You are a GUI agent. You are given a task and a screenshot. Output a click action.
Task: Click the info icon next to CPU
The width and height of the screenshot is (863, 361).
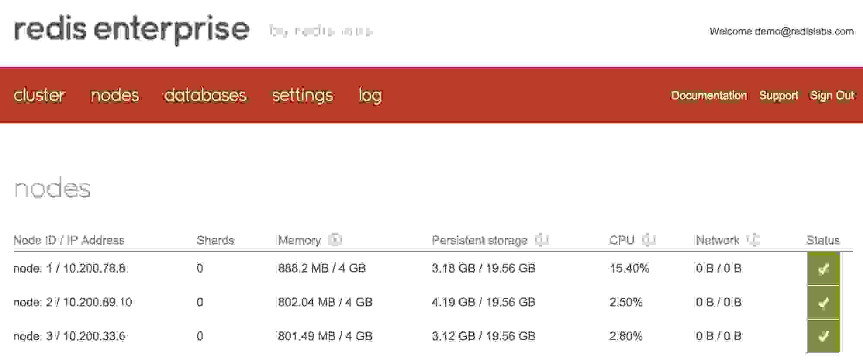click(x=649, y=239)
